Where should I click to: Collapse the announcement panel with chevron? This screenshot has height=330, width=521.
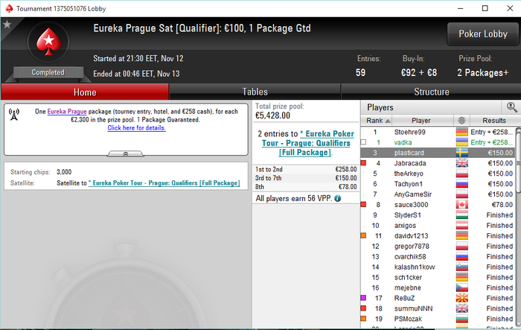[126, 153]
